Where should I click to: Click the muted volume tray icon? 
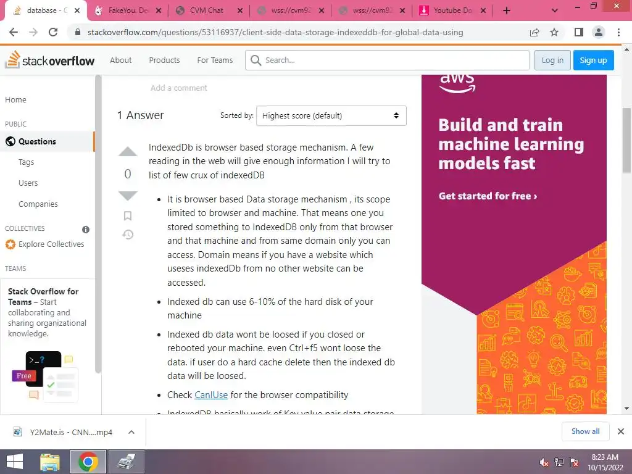tap(544, 462)
